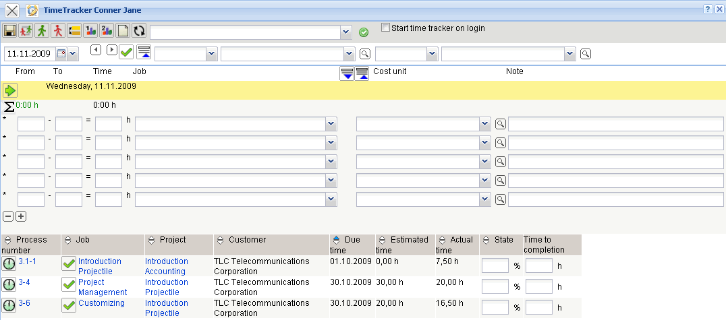Image resolution: width=726 pixels, height=320 pixels.
Task: Click the clock icon for process 3-4
Action: pyautogui.click(x=9, y=284)
